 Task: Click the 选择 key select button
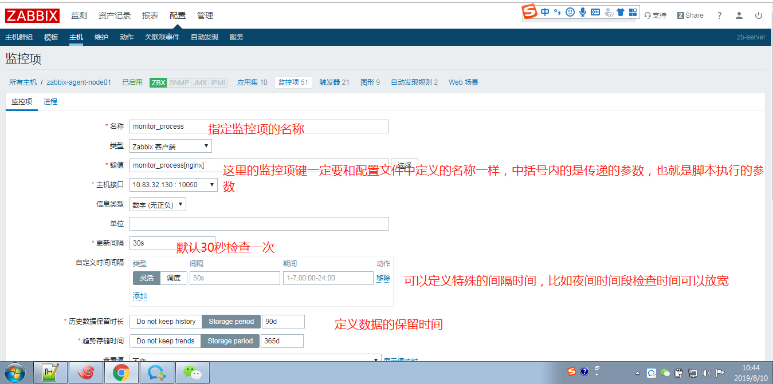point(405,165)
